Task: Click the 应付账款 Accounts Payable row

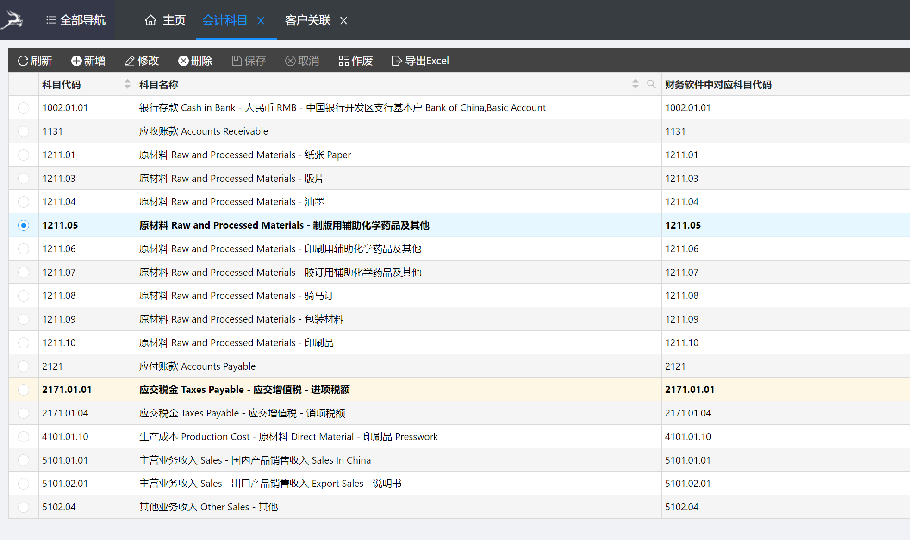Action: click(x=197, y=366)
